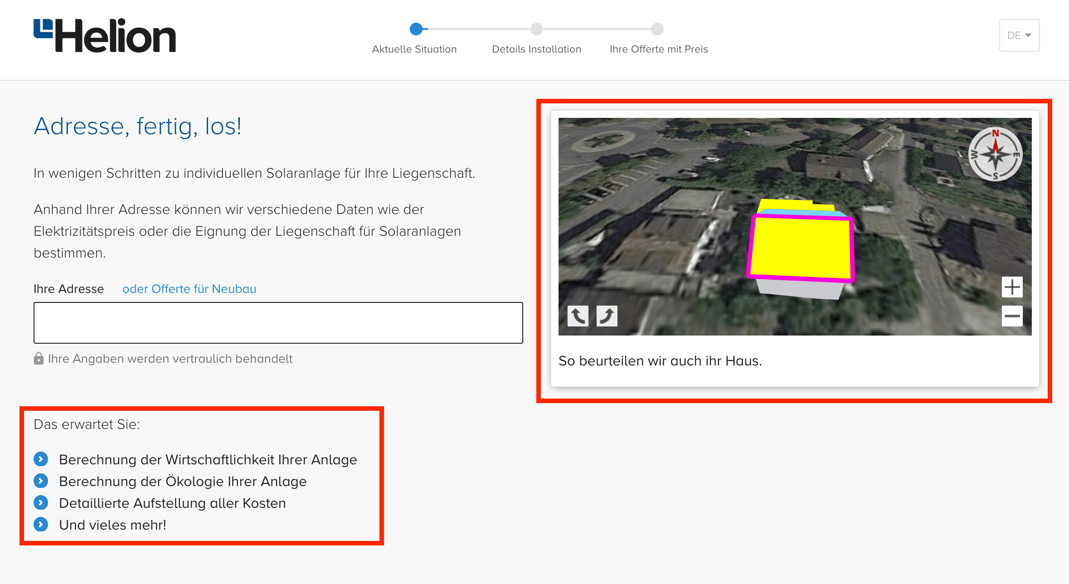Click the 'Berechnung der Wirtschaftlichkeit' list entry
The height and width of the screenshot is (584, 1069).
(x=208, y=459)
